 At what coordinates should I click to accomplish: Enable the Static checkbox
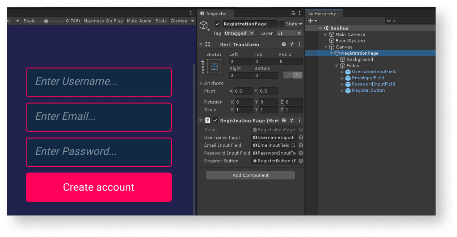click(281, 24)
